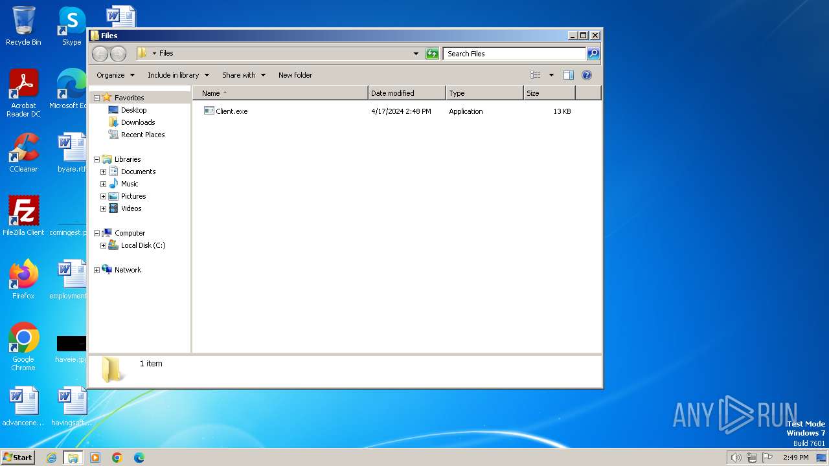Click the Application type cell

466,111
